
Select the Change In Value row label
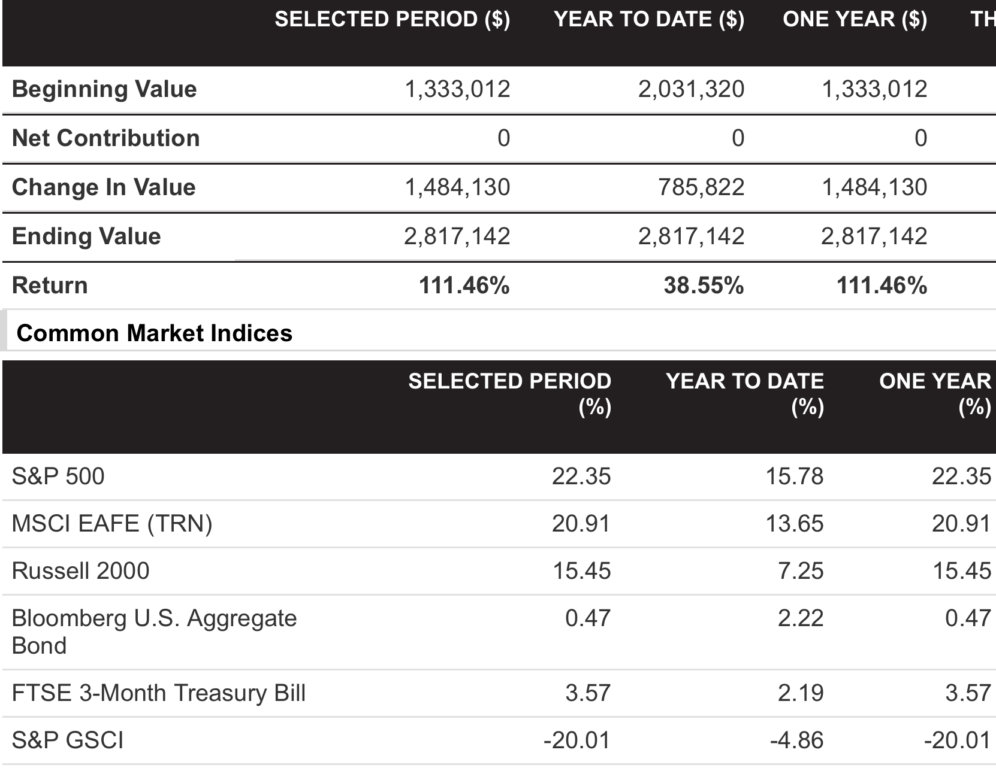(x=104, y=187)
